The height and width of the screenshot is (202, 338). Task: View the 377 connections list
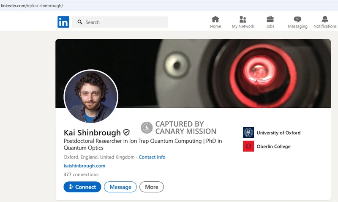81,175
